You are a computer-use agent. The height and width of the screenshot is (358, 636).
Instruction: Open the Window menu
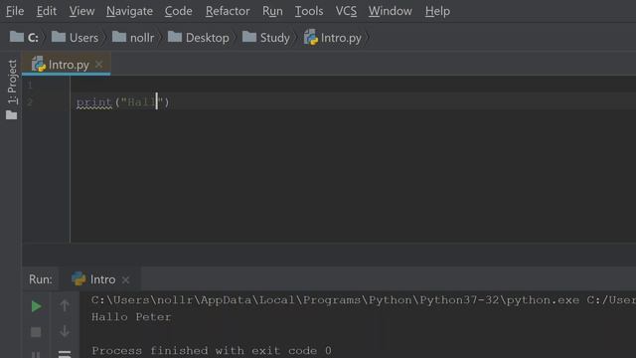tap(390, 11)
